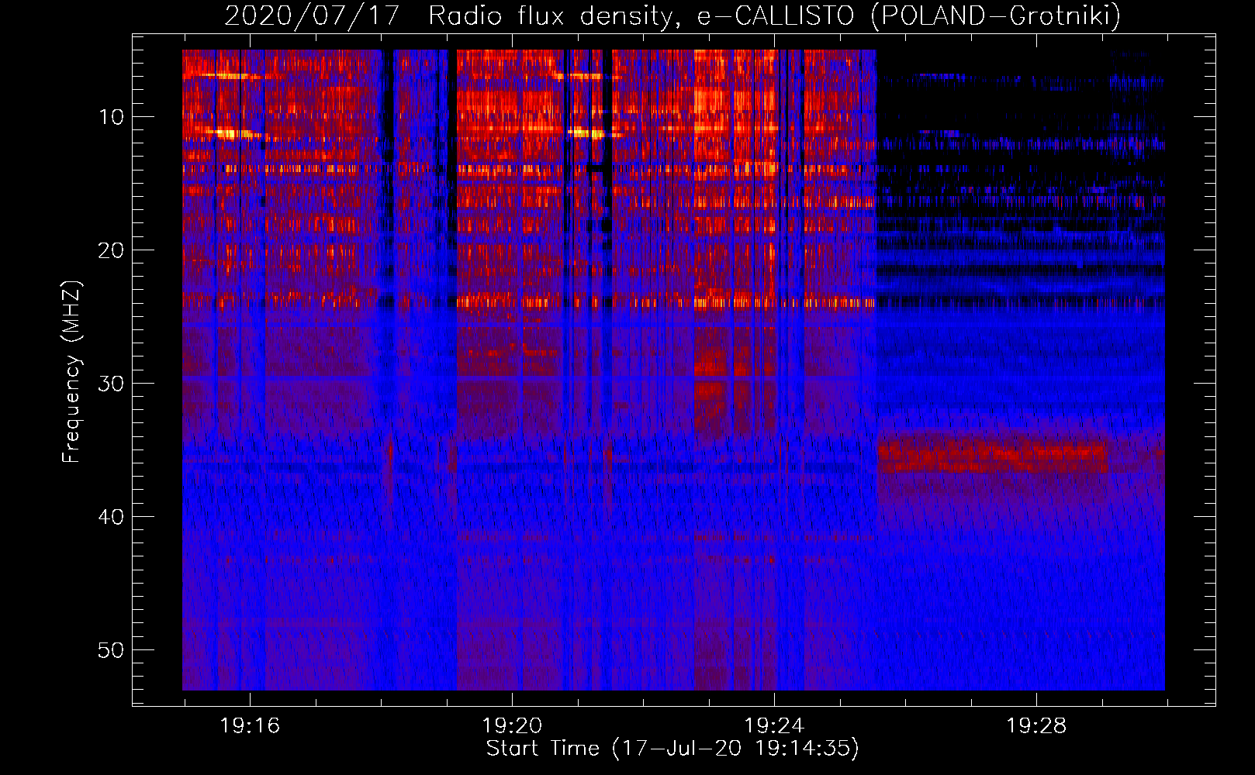
Task: Click the 'Start Time (17-Jul-20 19:14:35)' label
Action: click(x=672, y=749)
